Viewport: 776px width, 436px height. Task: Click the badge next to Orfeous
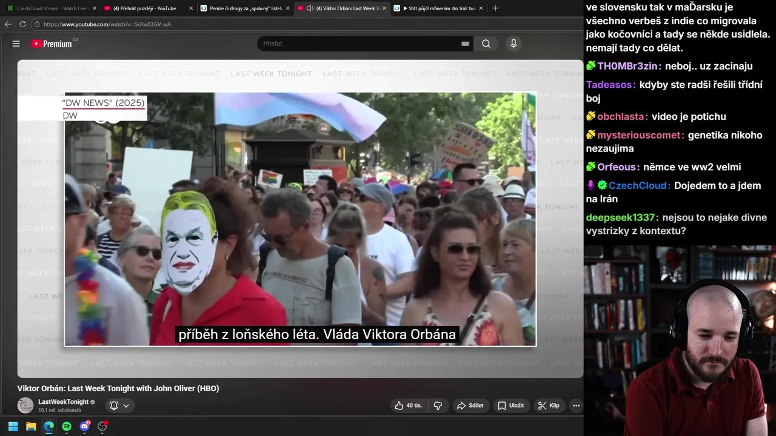590,167
